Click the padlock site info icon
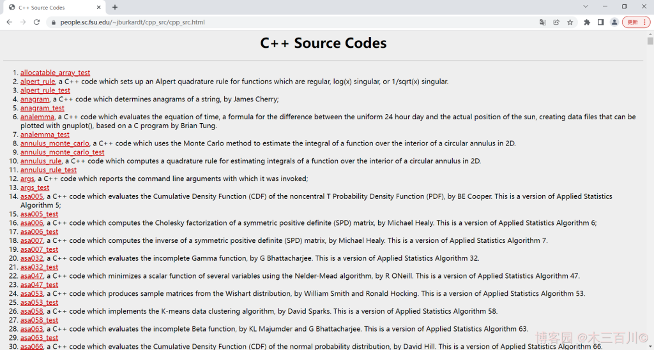 click(54, 22)
